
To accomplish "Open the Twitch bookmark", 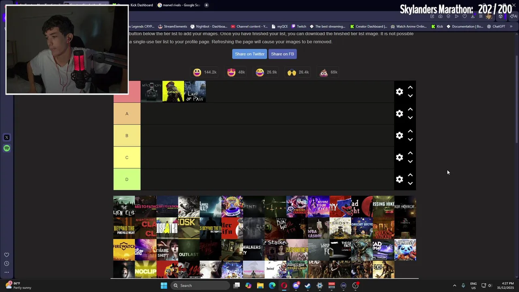I will point(298,26).
